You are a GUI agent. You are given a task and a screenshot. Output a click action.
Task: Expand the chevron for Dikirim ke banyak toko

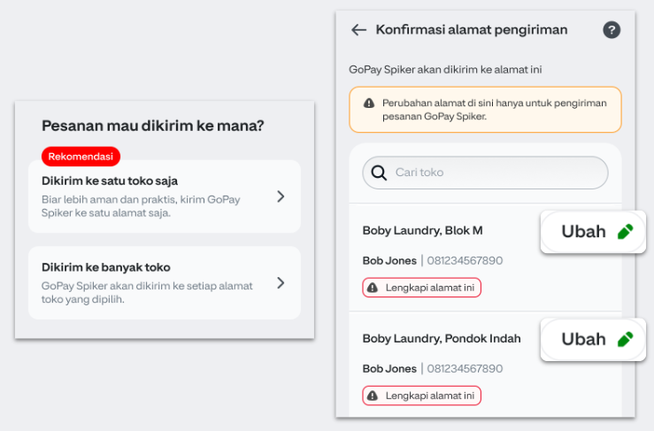tap(281, 283)
